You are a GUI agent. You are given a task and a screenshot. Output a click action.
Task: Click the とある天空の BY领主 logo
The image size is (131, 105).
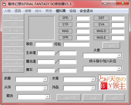[112, 82]
